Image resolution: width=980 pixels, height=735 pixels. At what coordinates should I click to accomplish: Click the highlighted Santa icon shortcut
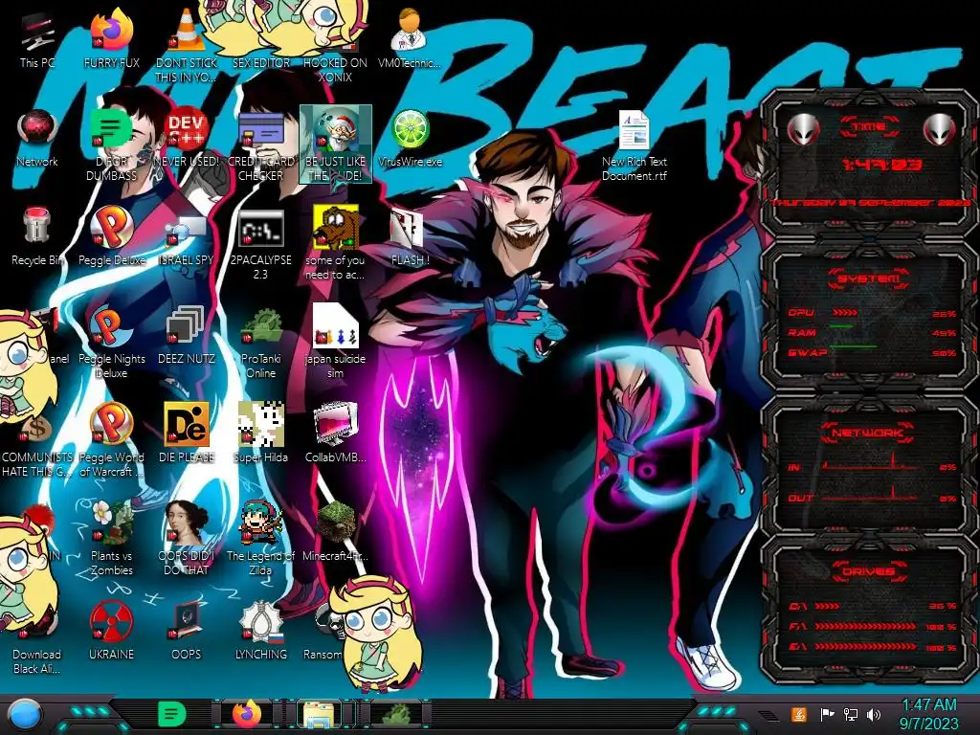pyautogui.click(x=336, y=144)
